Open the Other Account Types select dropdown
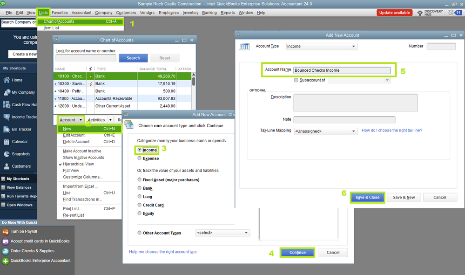Image resolution: width=465 pixels, height=275 pixels. click(x=222, y=233)
